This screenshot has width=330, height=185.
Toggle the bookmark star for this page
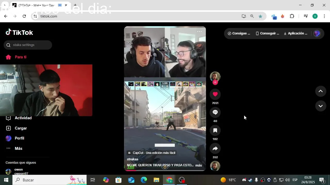coord(260,16)
